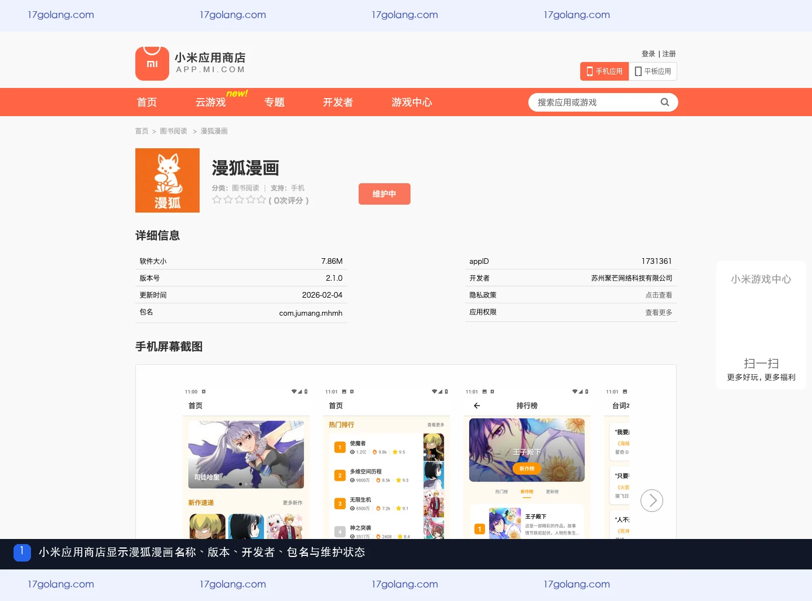The width and height of the screenshot is (812, 601).
Task: Click the ( 0次评分 ) rating count
Action: 289,200
